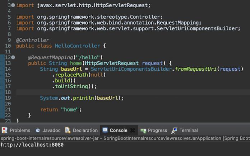250x156 pixels.
Task: Show the Progress tab
Action: coord(157,131)
